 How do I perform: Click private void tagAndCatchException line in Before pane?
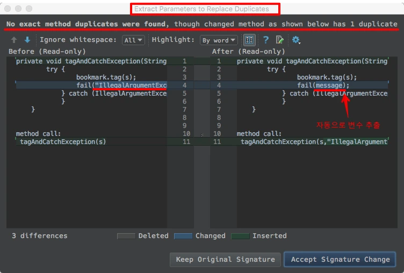point(91,61)
